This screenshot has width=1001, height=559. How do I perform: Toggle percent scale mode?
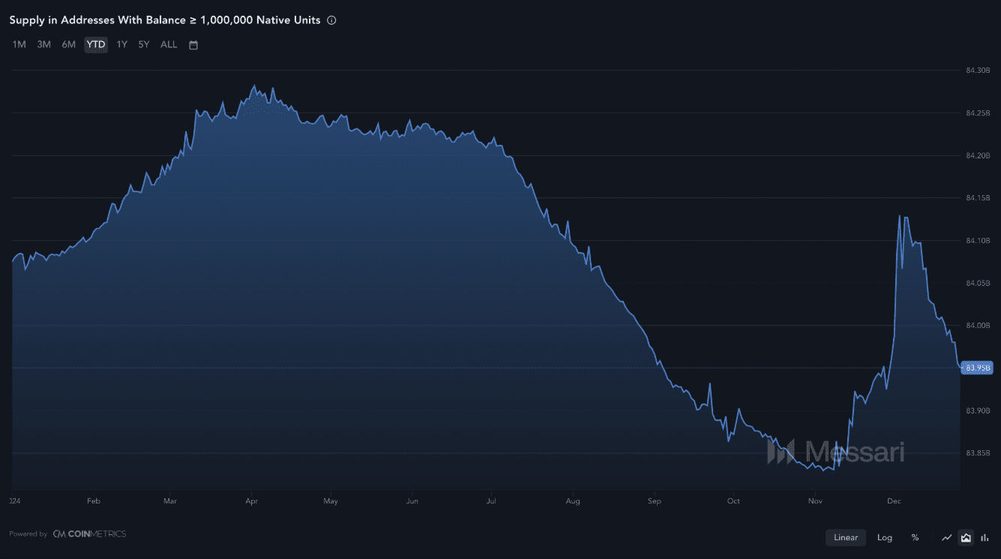click(915, 537)
